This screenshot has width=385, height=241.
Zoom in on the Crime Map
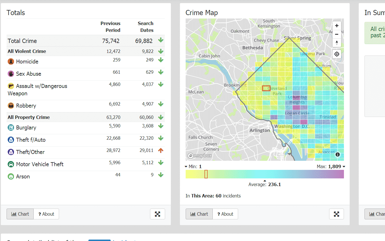point(337,26)
